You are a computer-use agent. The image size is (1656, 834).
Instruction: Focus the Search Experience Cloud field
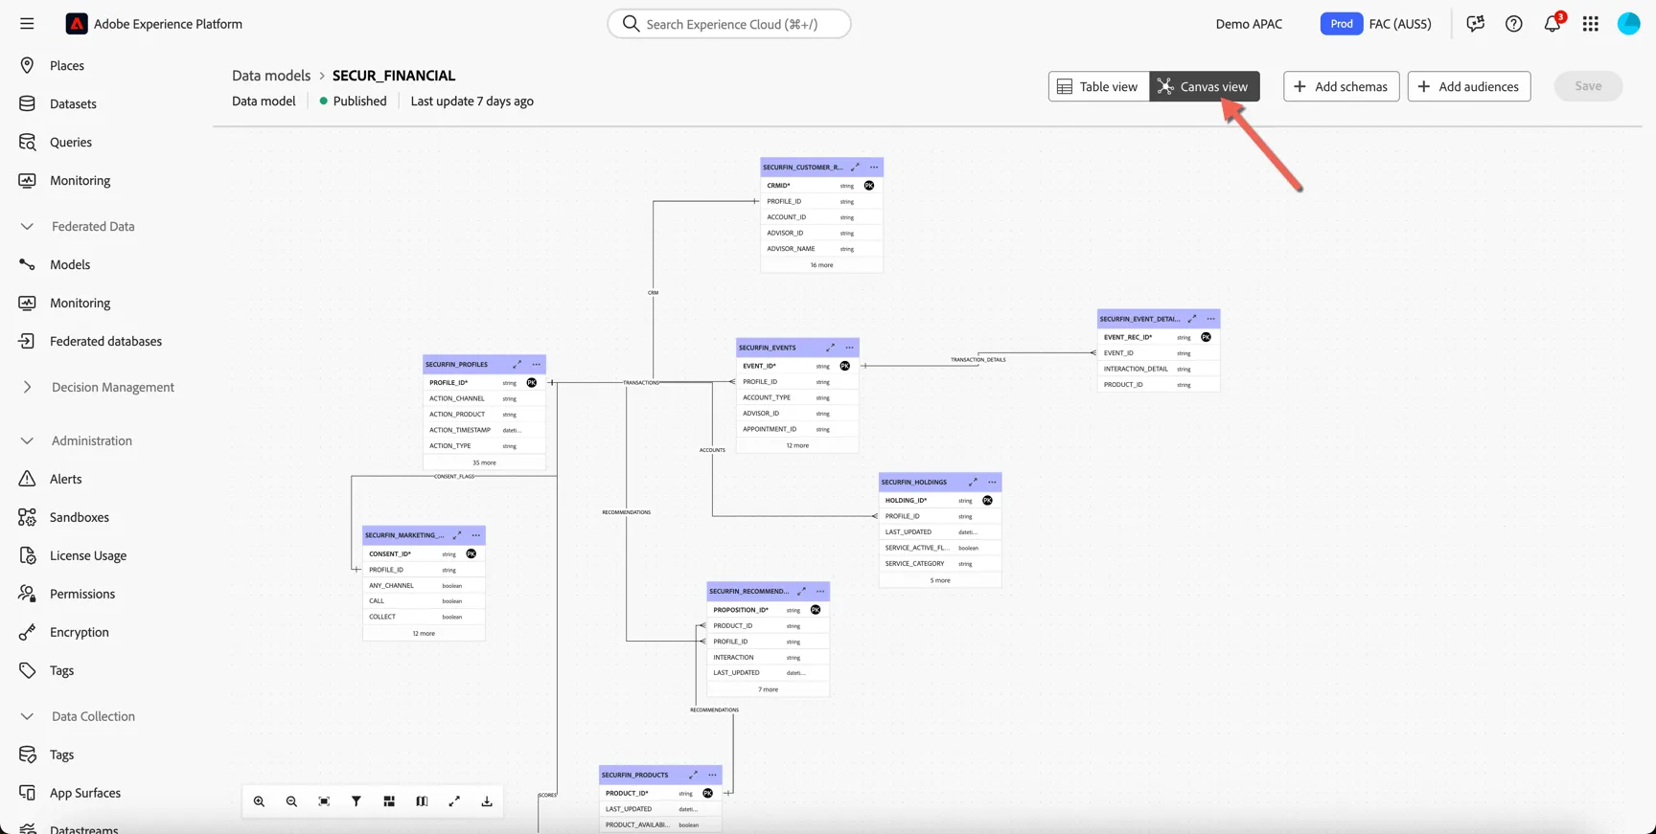729,24
